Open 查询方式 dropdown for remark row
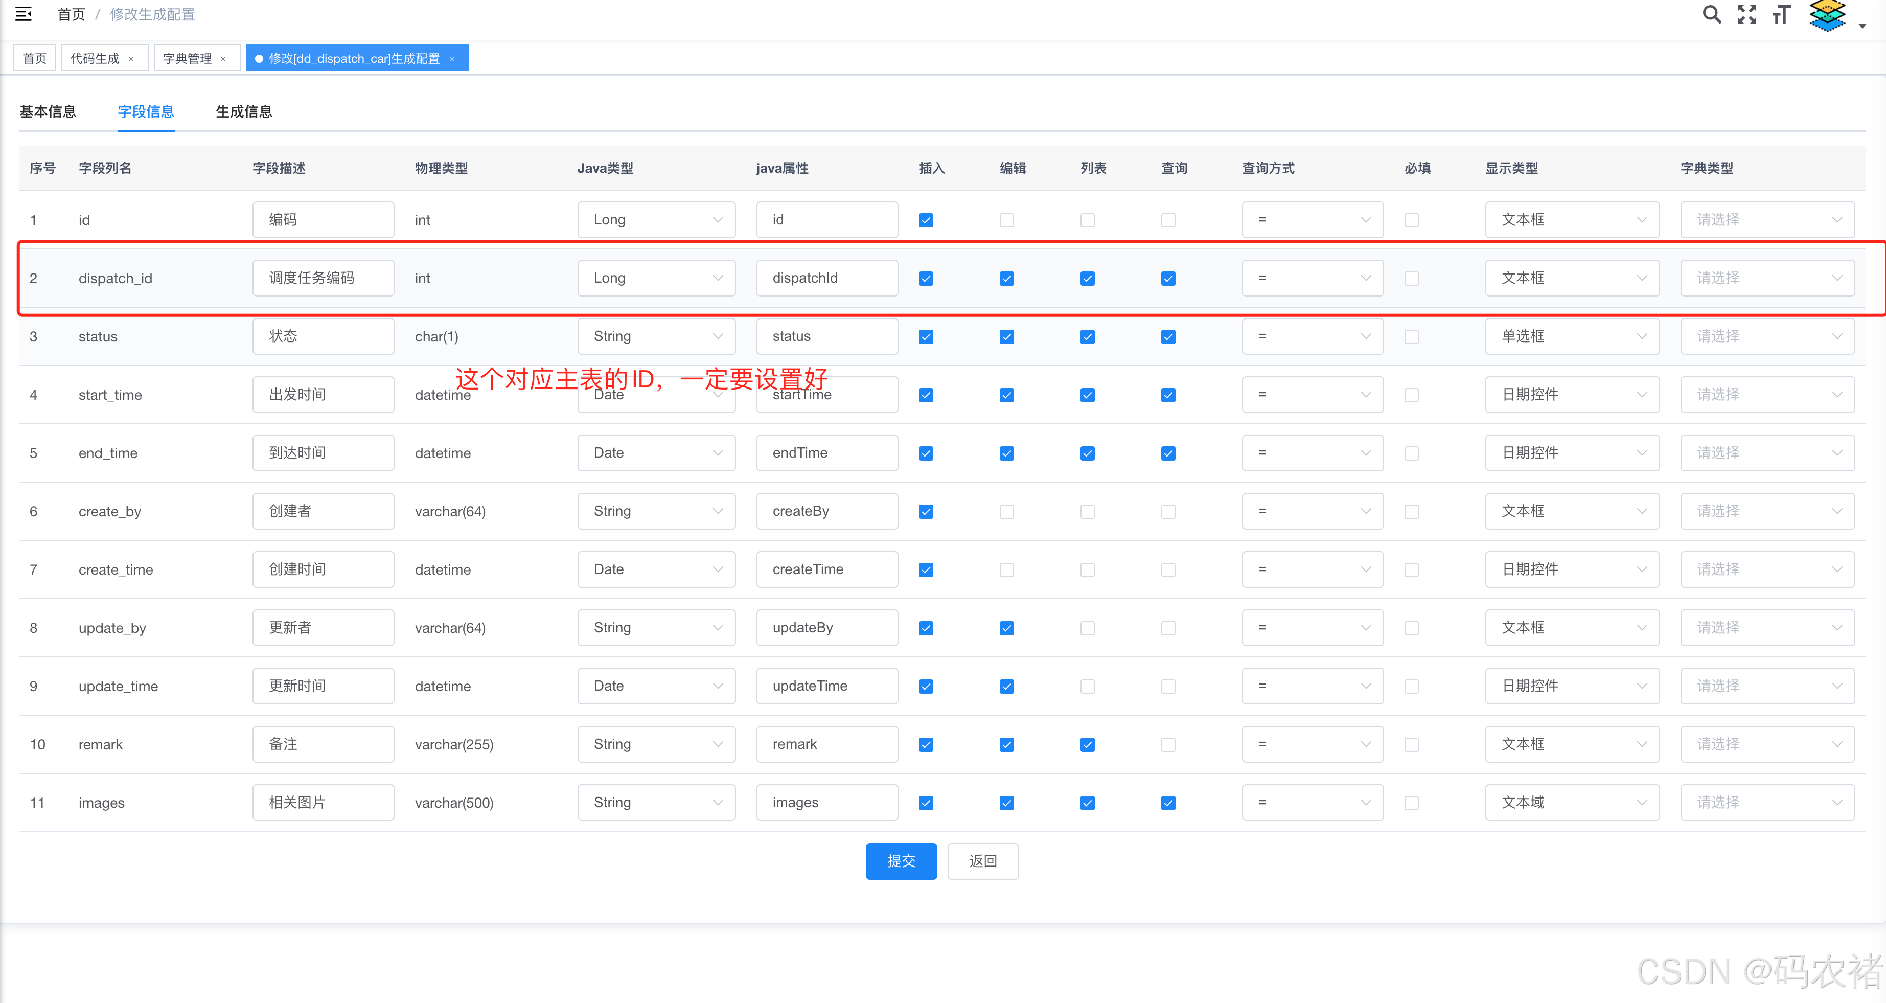 point(1312,744)
